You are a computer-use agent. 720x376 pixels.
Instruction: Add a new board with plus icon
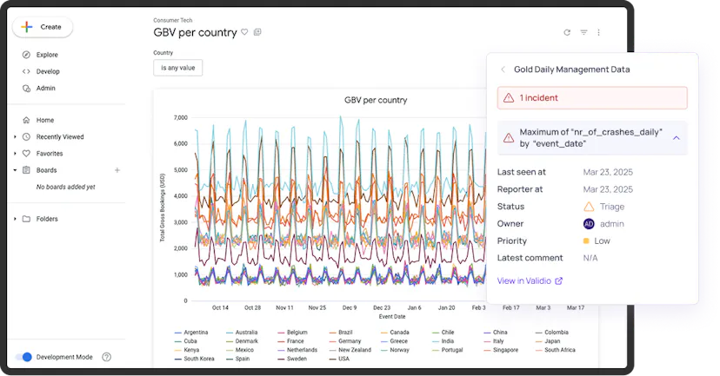[117, 170]
